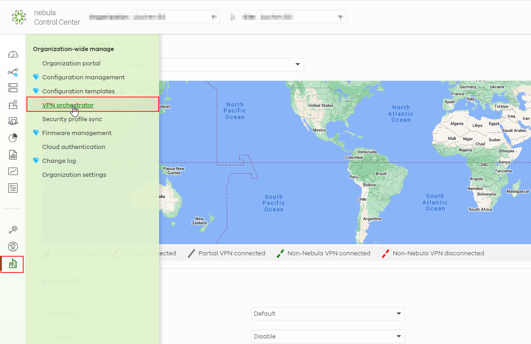Open the Dashboard speedometer icon in sidebar
This screenshot has width=531, height=344.
coord(13,54)
